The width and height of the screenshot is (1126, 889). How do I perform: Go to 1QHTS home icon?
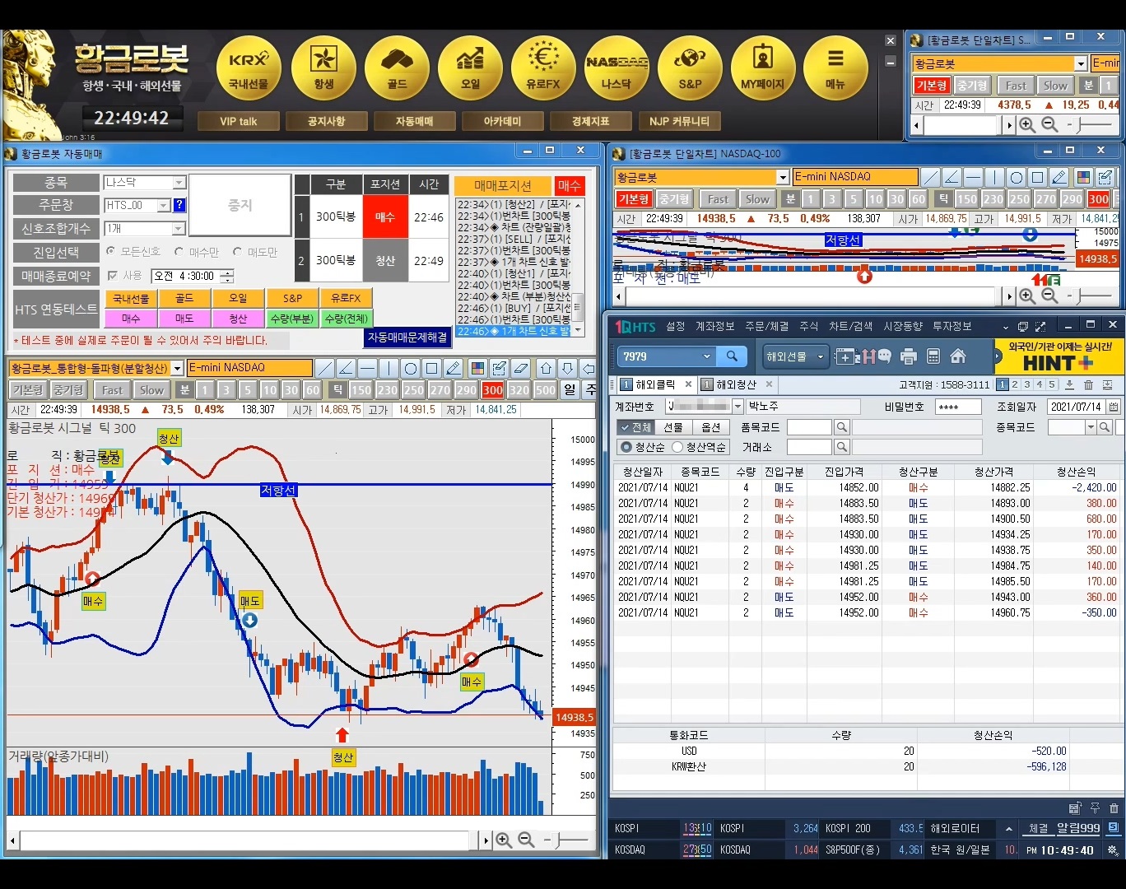click(x=958, y=356)
